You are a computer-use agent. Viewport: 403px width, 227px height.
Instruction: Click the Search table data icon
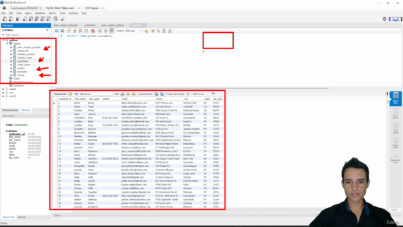point(55,19)
